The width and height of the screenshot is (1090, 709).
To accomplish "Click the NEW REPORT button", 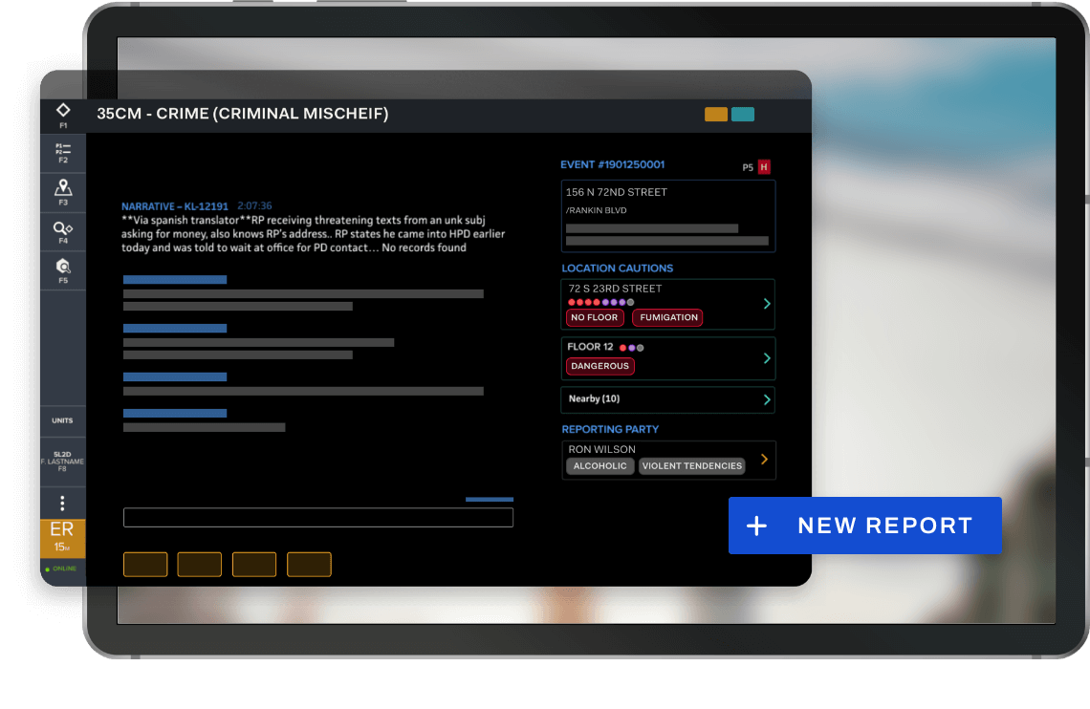I will point(863,526).
